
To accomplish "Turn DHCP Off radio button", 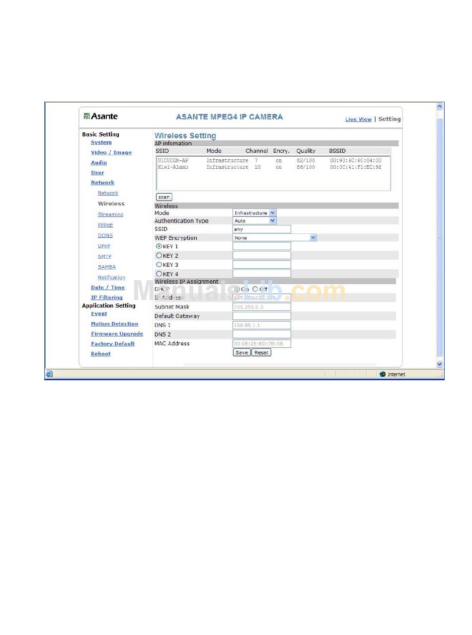I will (x=255, y=289).
